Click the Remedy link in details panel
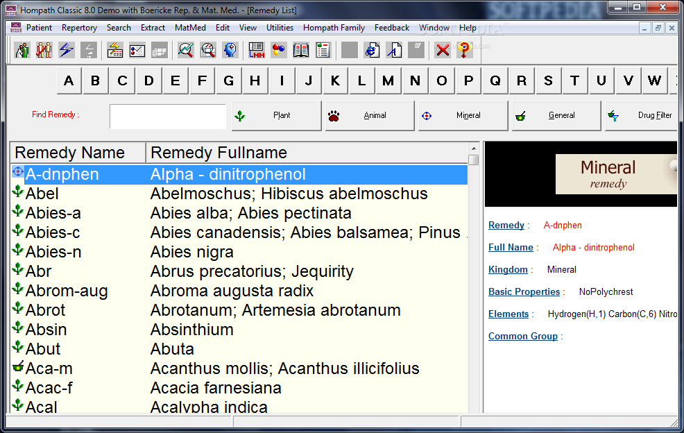Viewport: 684px width, 433px height. coord(506,226)
